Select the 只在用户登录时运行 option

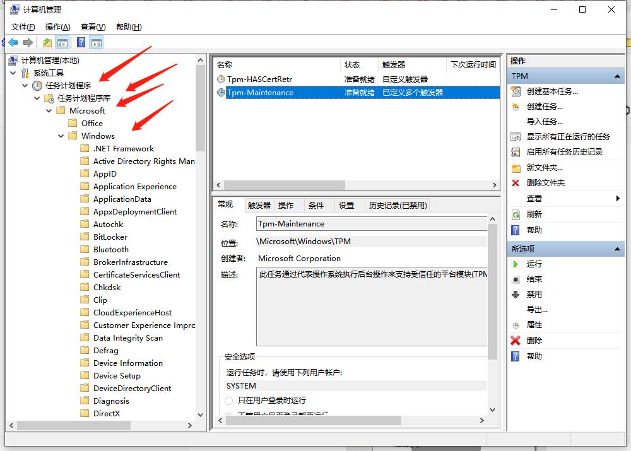click(x=228, y=401)
